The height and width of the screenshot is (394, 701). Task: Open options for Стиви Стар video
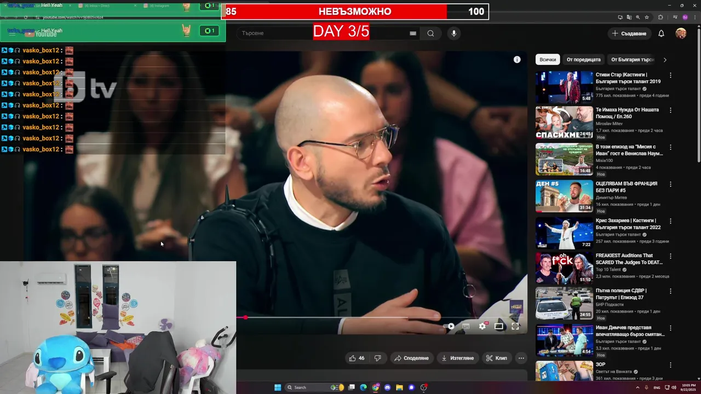670,76
